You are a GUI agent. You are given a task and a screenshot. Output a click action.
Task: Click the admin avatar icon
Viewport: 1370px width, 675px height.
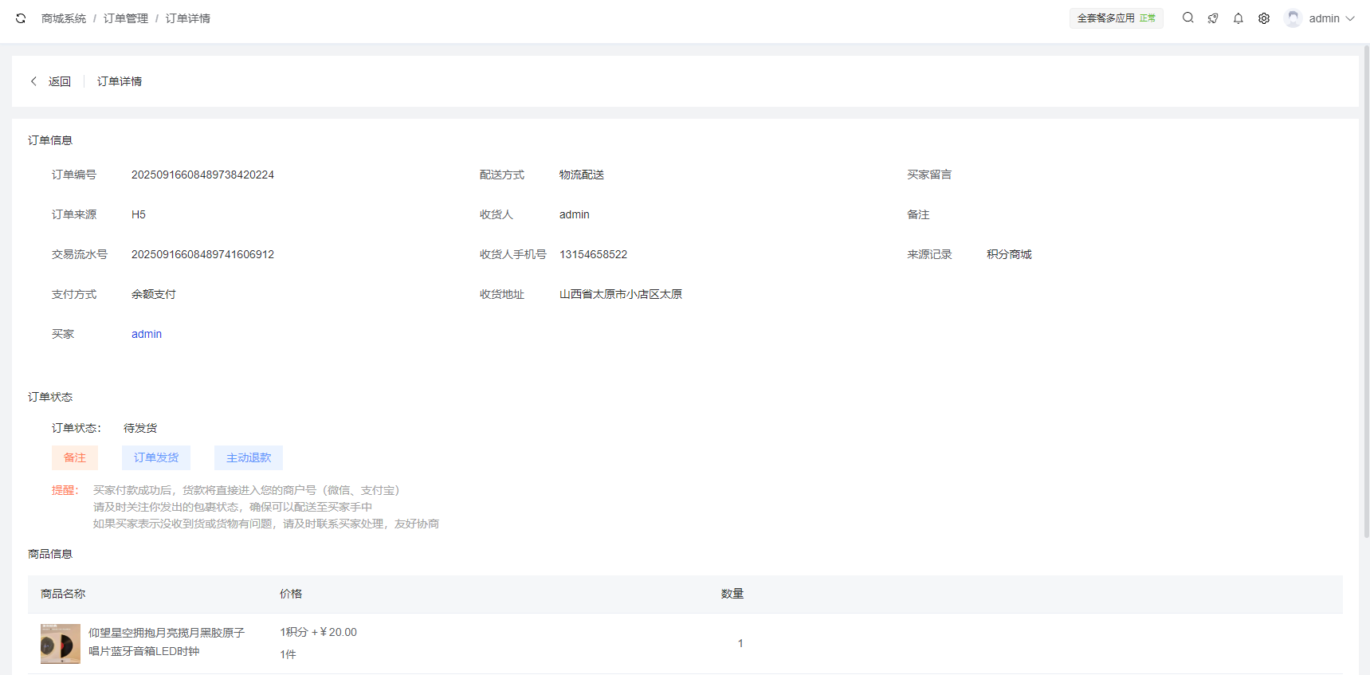[x=1293, y=18]
